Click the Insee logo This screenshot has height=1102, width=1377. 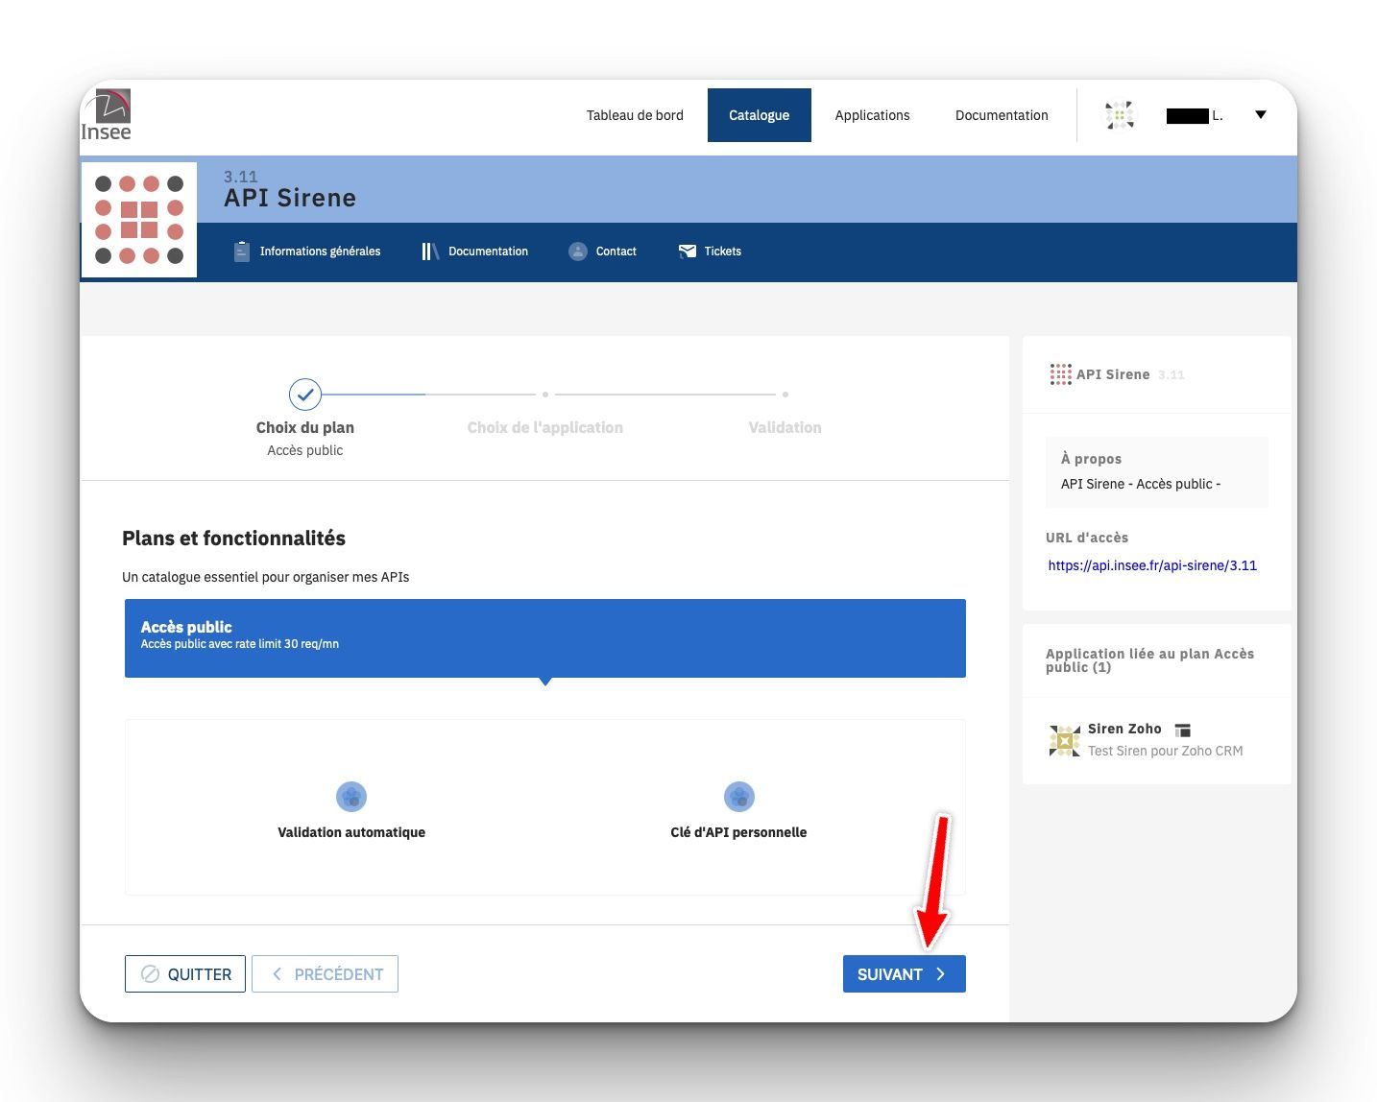[x=106, y=115]
